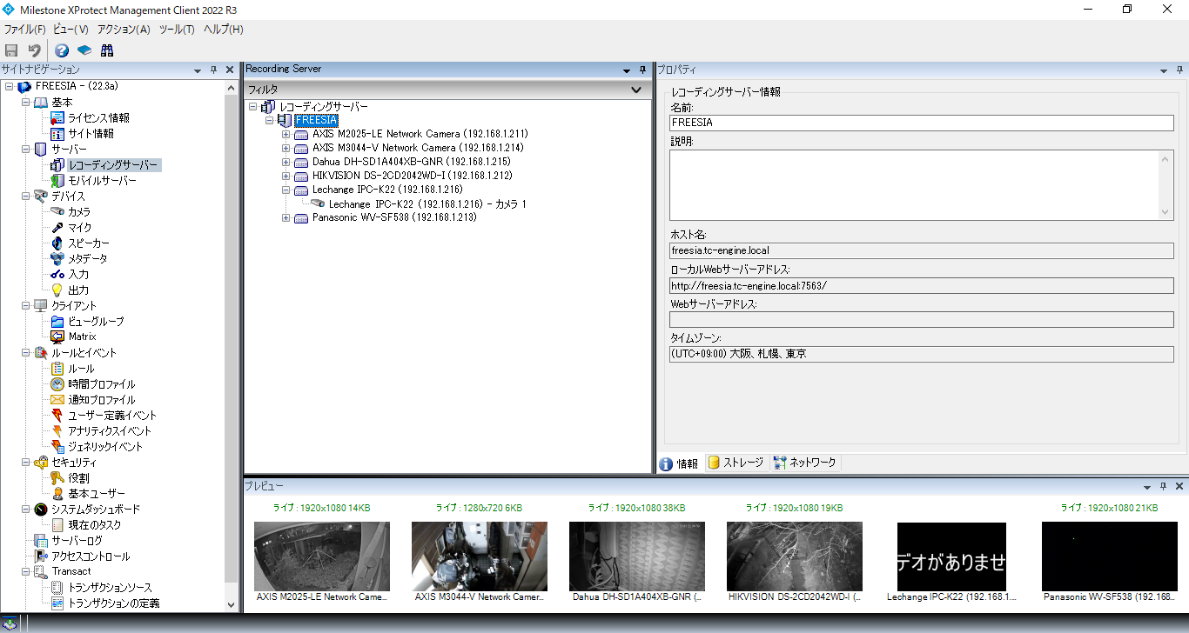Open the Help question mark icon
The width and height of the screenshot is (1189, 633).
[x=62, y=50]
